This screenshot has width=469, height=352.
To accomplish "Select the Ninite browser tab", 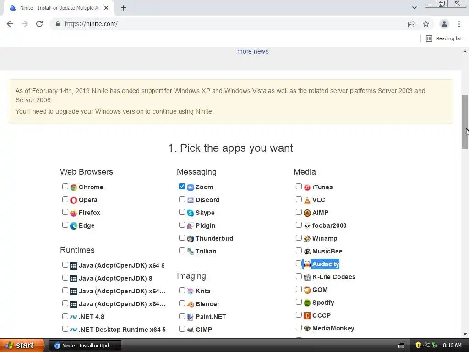I will (58, 8).
